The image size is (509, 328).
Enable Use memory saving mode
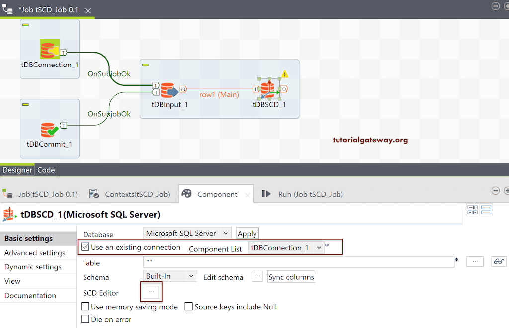[85, 307]
